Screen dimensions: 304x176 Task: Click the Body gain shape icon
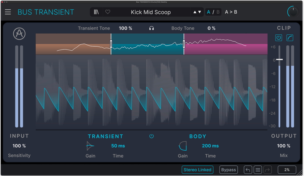click(x=182, y=146)
